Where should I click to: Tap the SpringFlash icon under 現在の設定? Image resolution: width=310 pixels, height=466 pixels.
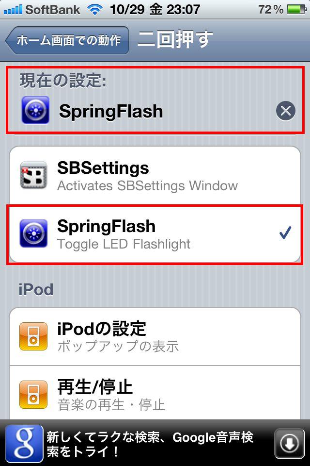[35, 110]
